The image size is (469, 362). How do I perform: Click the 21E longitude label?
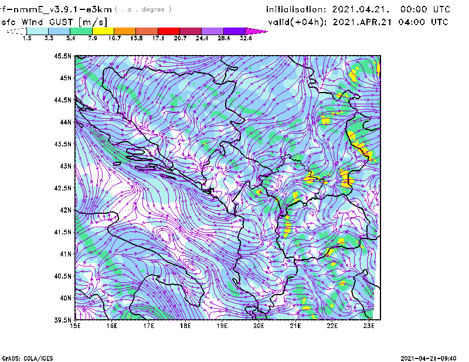click(295, 326)
